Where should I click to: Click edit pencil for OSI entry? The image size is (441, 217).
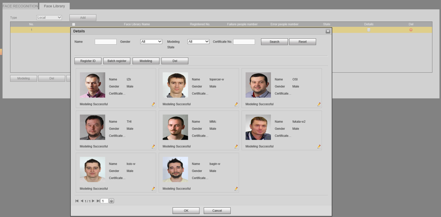(319, 104)
